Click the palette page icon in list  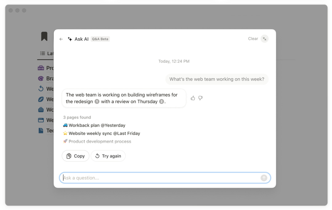click(41, 78)
